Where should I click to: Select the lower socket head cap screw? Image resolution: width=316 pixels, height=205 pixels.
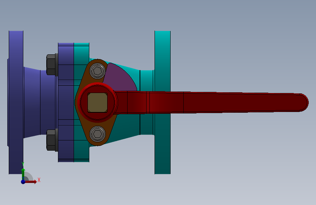tap(98, 134)
